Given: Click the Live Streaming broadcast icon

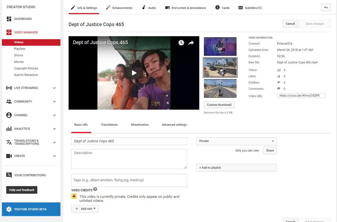Looking at the screenshot, I should [9, 88].
